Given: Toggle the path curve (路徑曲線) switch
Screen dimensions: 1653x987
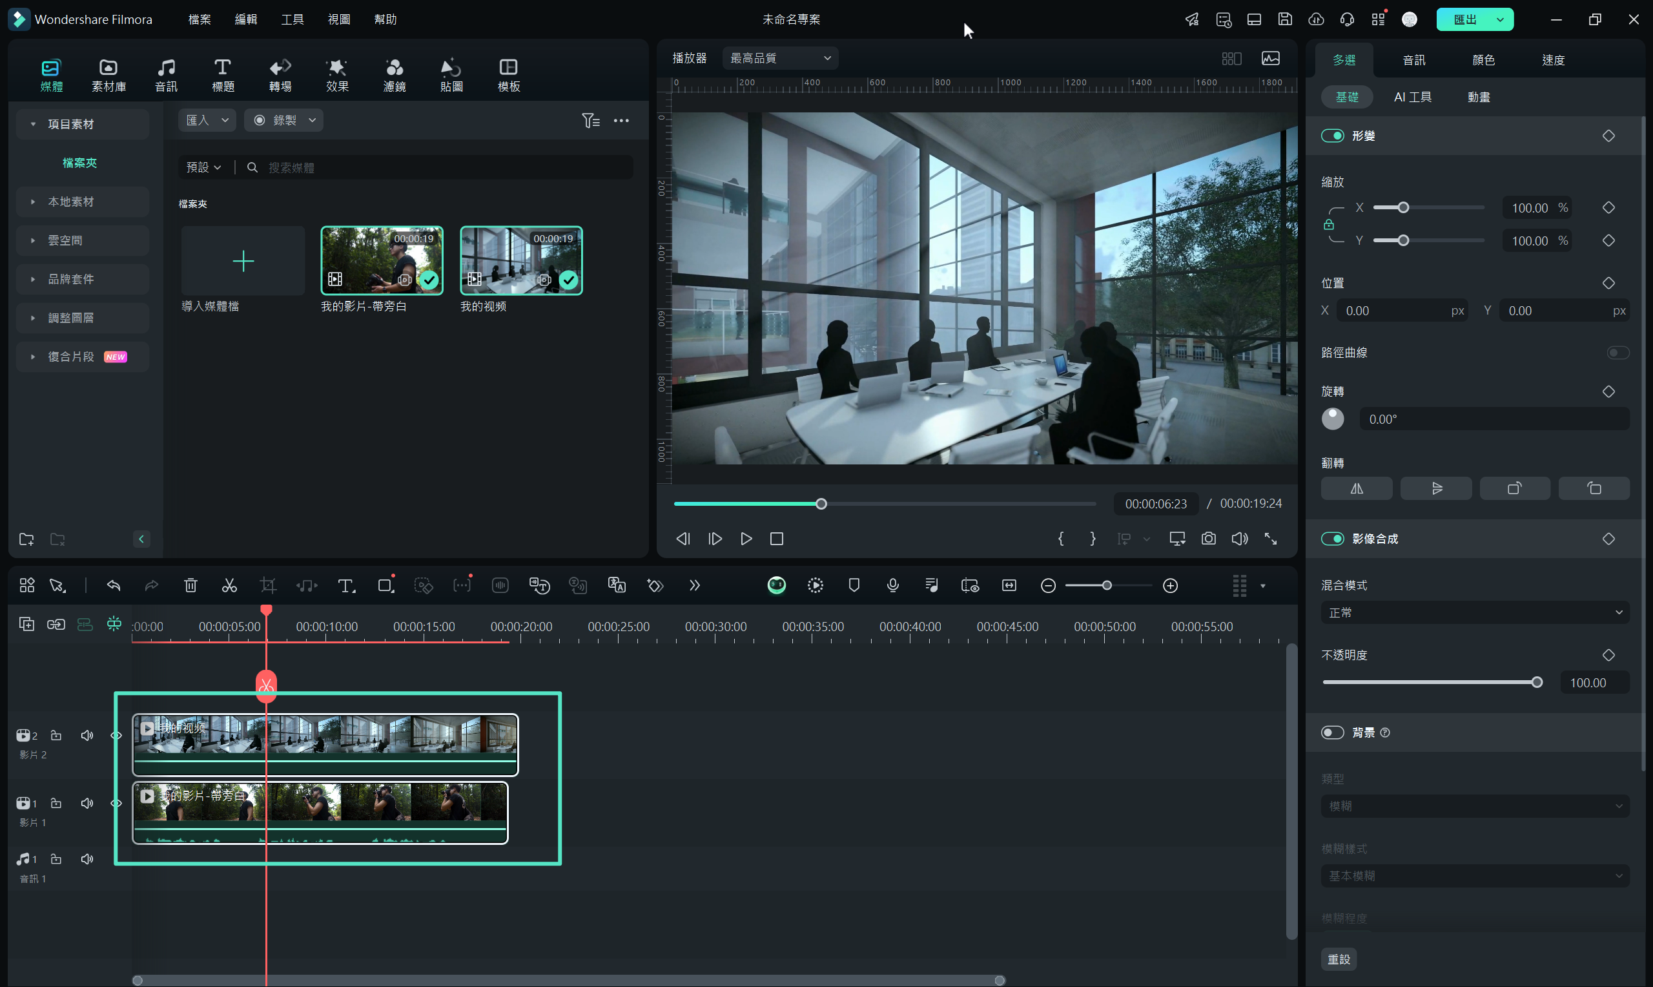Looking at the screenshot, I should point(1617,353).
